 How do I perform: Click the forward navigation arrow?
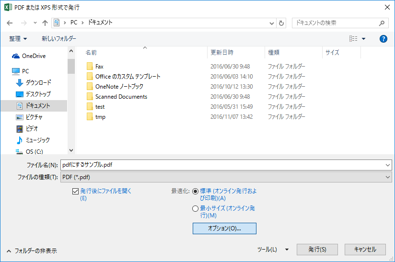(23, 23)
